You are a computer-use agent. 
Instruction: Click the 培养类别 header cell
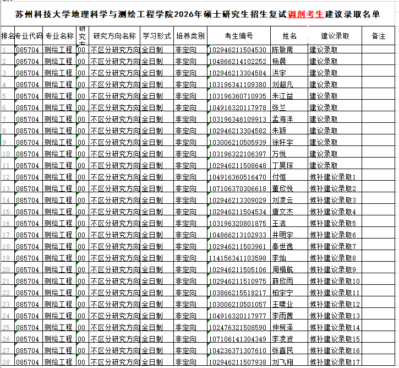point(190,36)
